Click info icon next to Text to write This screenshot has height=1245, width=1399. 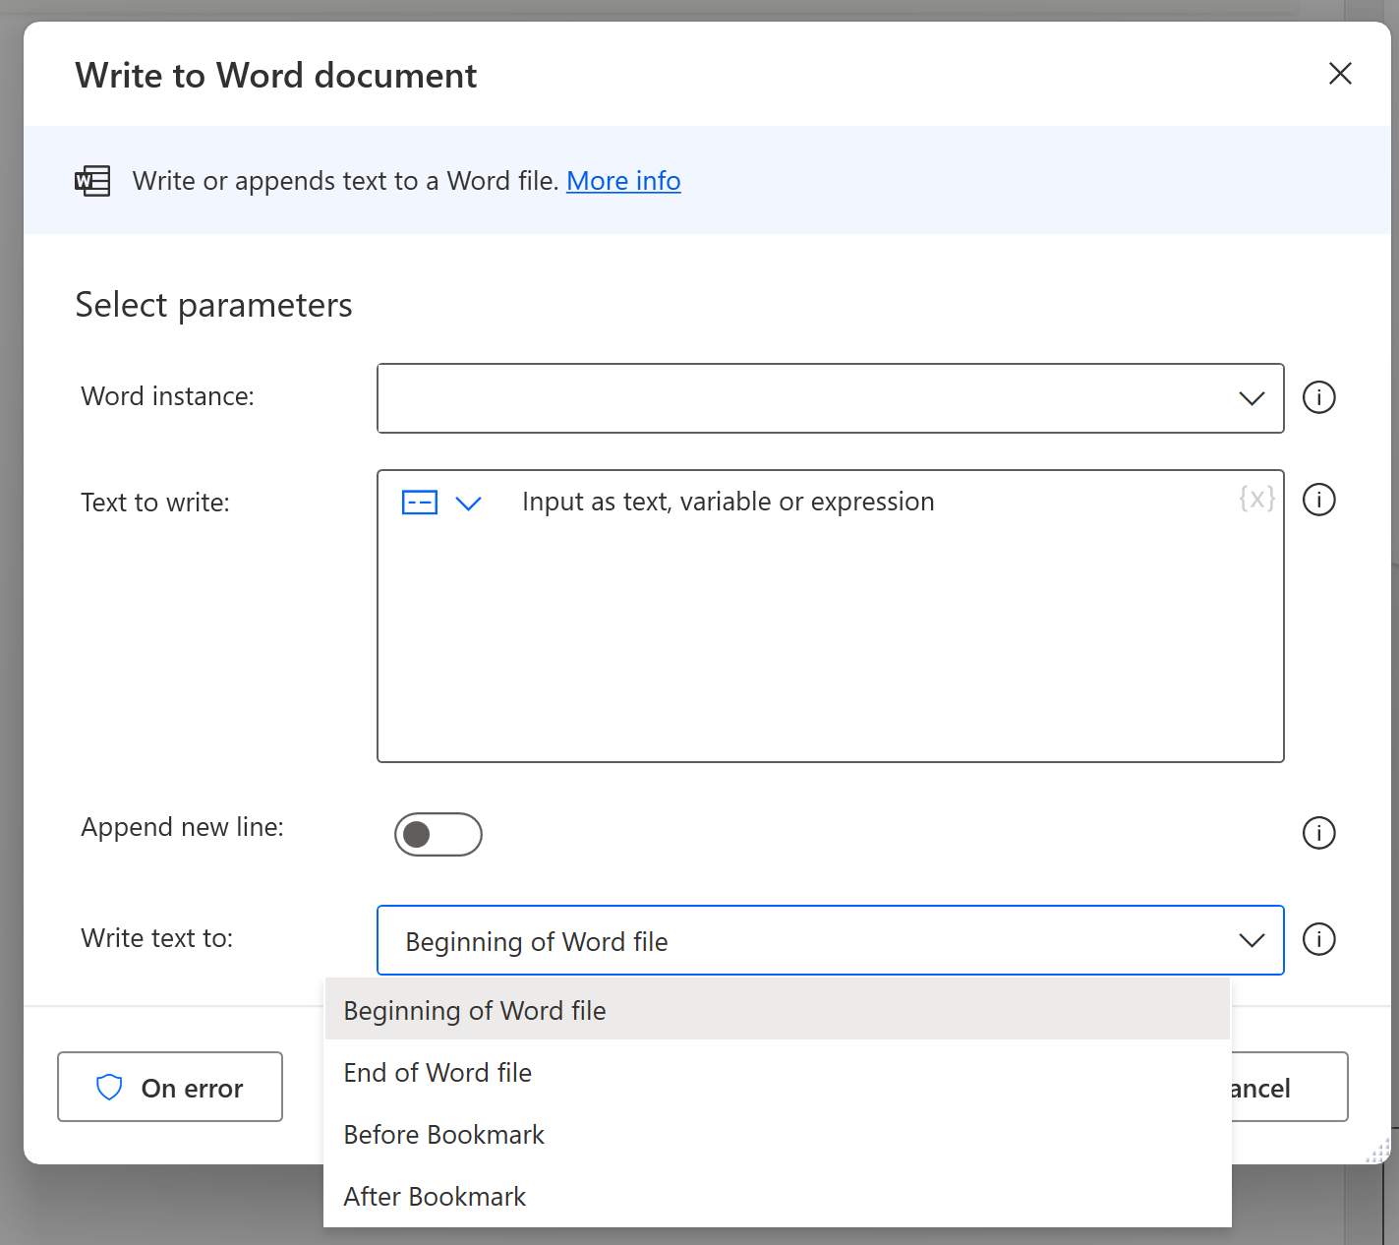[x=1318, y=500]
